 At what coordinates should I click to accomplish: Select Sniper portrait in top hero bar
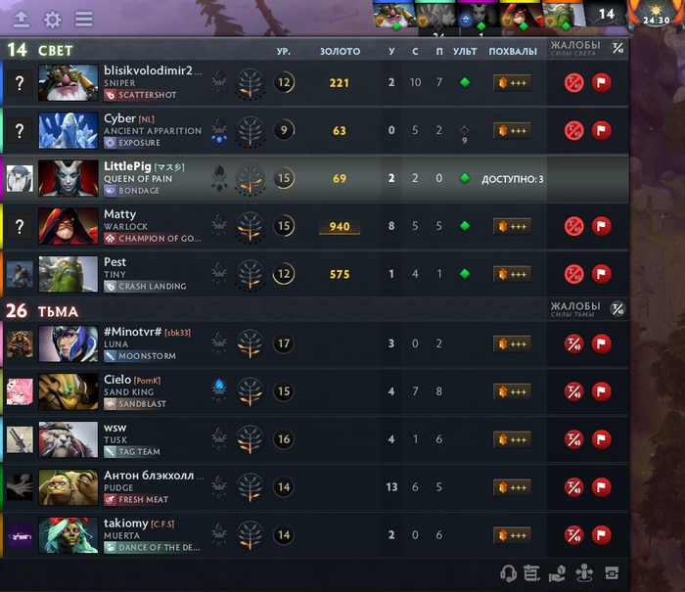394,16
